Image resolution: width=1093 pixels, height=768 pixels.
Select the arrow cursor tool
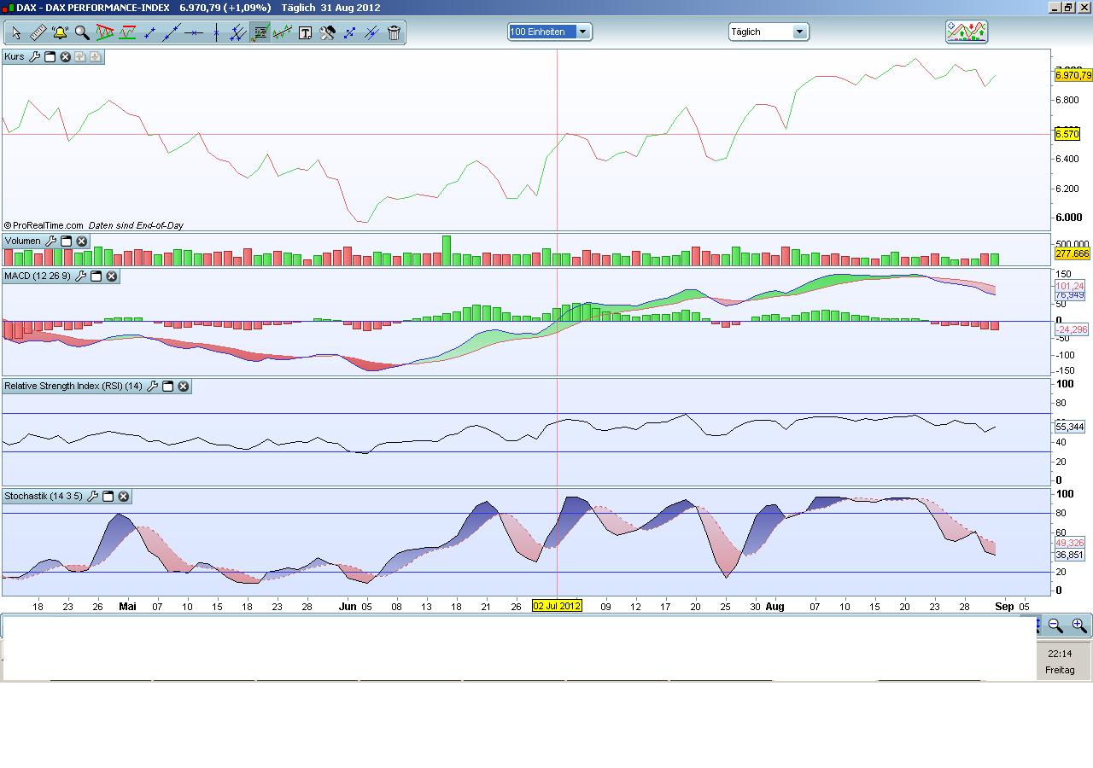point(15,33)
